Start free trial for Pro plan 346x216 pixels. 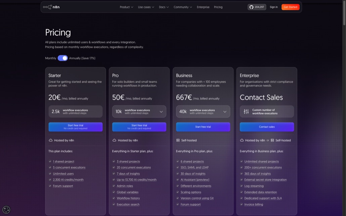coord(139,127)
